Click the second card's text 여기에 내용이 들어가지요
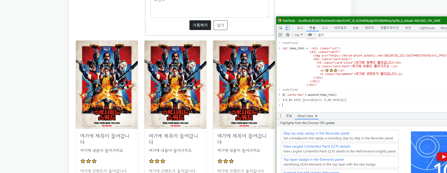 pos(170,150)
